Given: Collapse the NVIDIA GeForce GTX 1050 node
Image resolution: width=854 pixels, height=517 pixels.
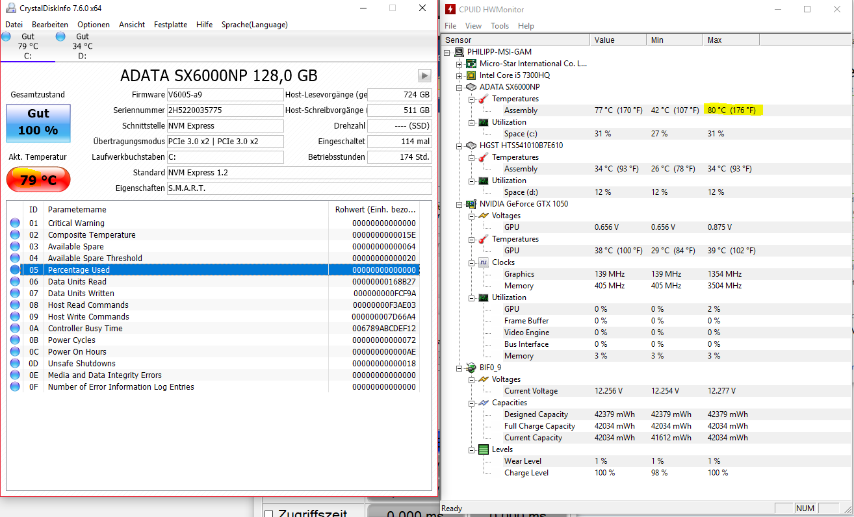Looking at the screenshot, I should pyautogui.click(x=459, y=204).
